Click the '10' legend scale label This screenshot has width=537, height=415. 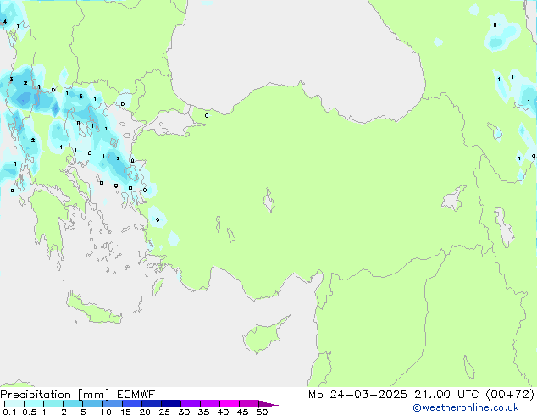(106, 412)
